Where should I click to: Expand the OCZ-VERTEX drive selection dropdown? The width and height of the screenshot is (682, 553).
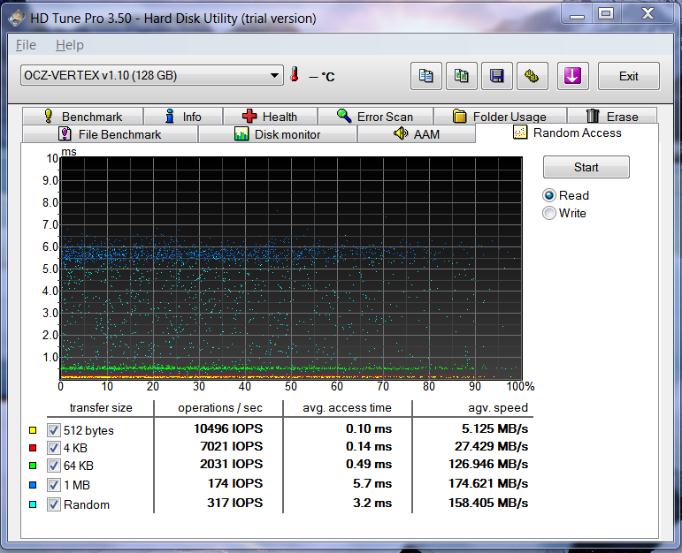[274, 76]
